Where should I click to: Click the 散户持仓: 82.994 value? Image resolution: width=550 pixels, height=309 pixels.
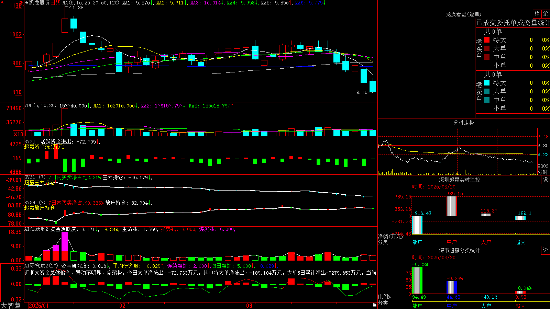[129, 203]
